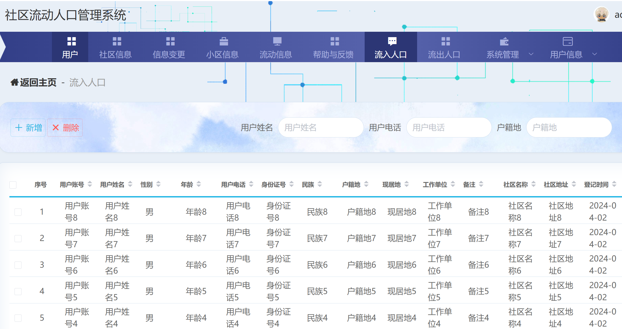Sort by 用户姓名 column arrows
Image resolution: width=622 pixels, height=329 pixels.
pos(130,184)
